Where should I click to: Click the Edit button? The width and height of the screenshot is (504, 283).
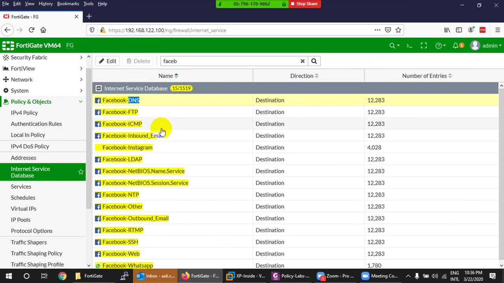(x=107, y=61)
